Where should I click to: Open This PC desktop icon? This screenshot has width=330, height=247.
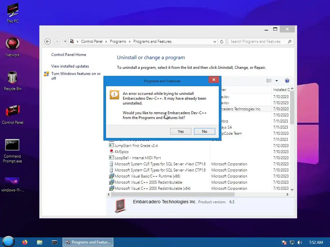[x=13, y=13]
